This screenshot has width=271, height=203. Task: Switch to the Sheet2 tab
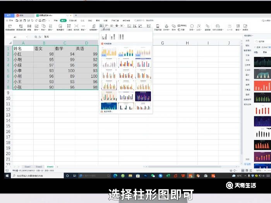(x=39, y=167)
